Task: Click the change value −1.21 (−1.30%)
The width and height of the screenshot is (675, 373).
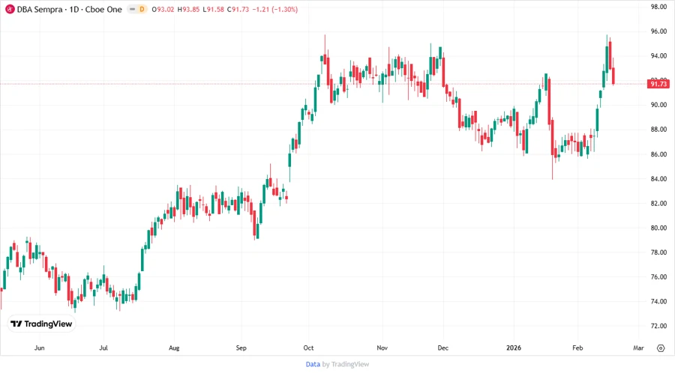Action: pos(275,9)
